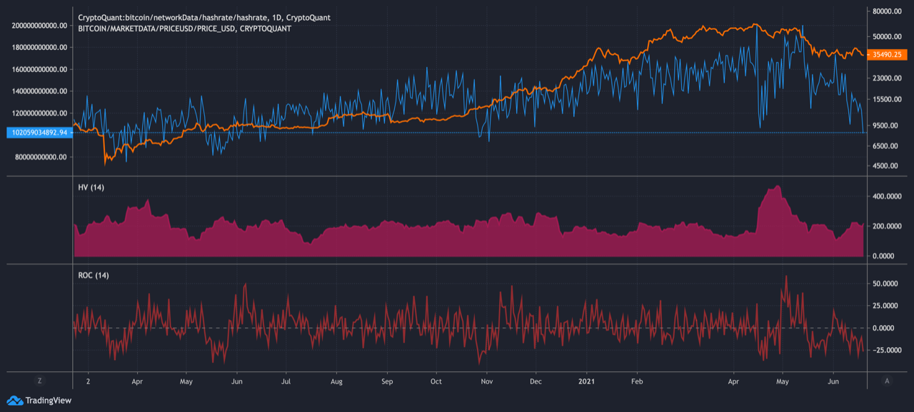
Task: Toggle the A auto-scale button
Action: [886, 381]
